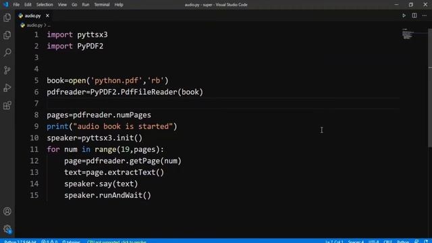Click the tabnine status bar entry
Image resolution: width=432 pixels, height=243 pixels.
tap(71, 241)
